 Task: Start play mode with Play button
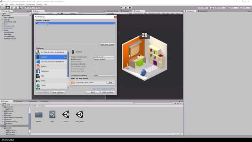click(x=122, y=8)
